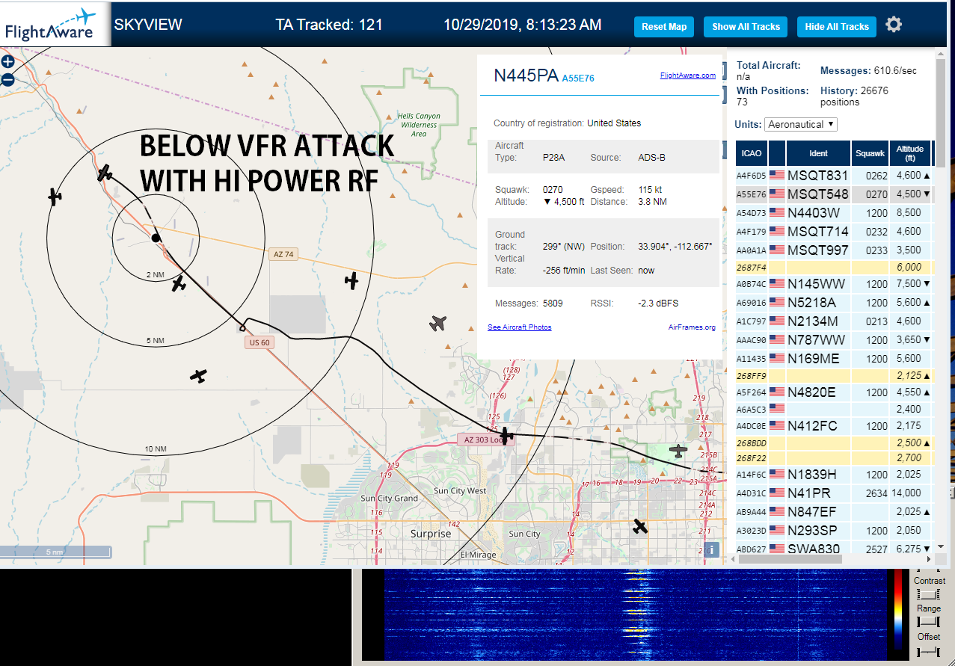Select the MSQT548 row in the aircraft table
Viewport: 955px width, 666px height.
(834, 194)
